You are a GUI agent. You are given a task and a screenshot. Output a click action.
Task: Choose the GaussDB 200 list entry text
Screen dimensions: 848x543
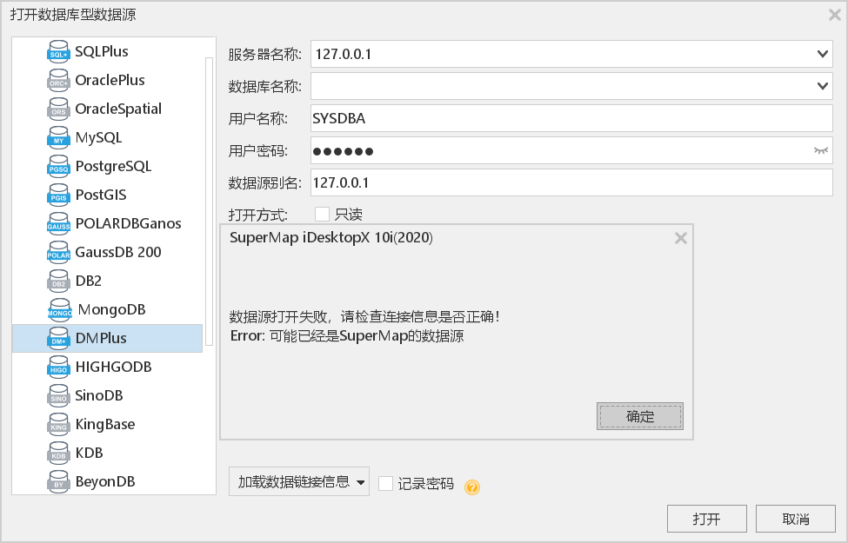[118, 252]
